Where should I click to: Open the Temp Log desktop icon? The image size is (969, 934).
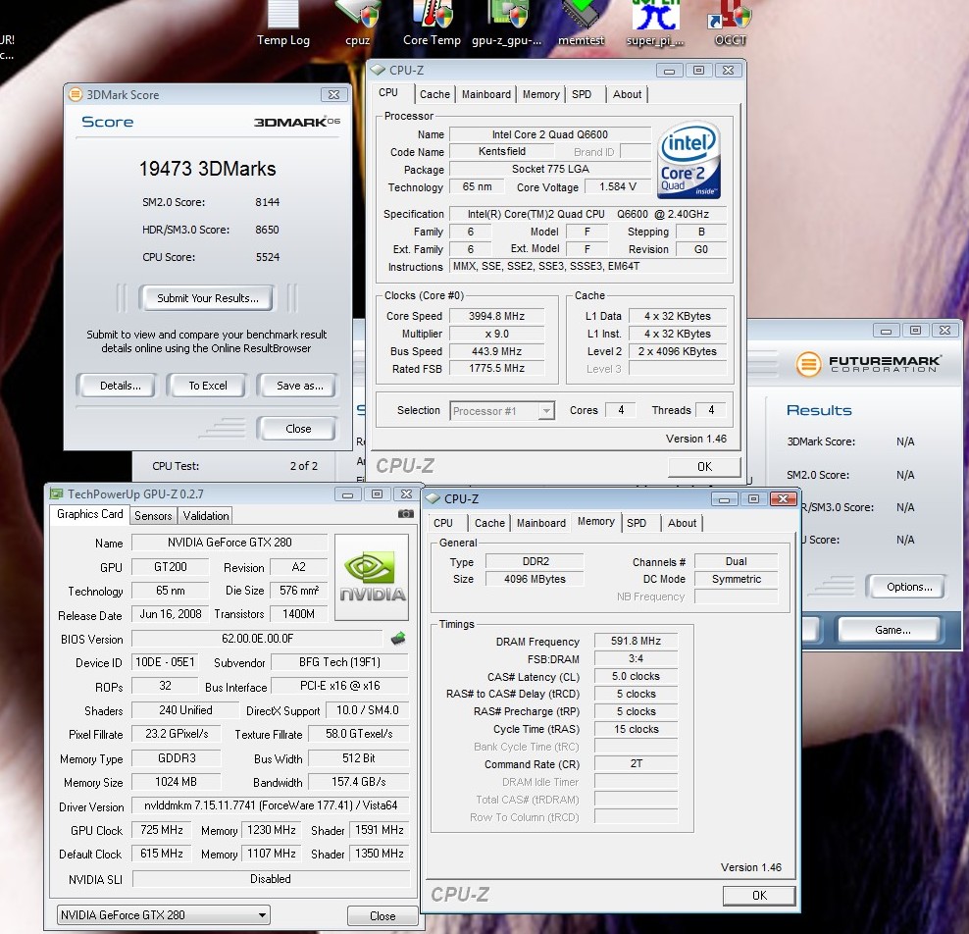point(283,24)
